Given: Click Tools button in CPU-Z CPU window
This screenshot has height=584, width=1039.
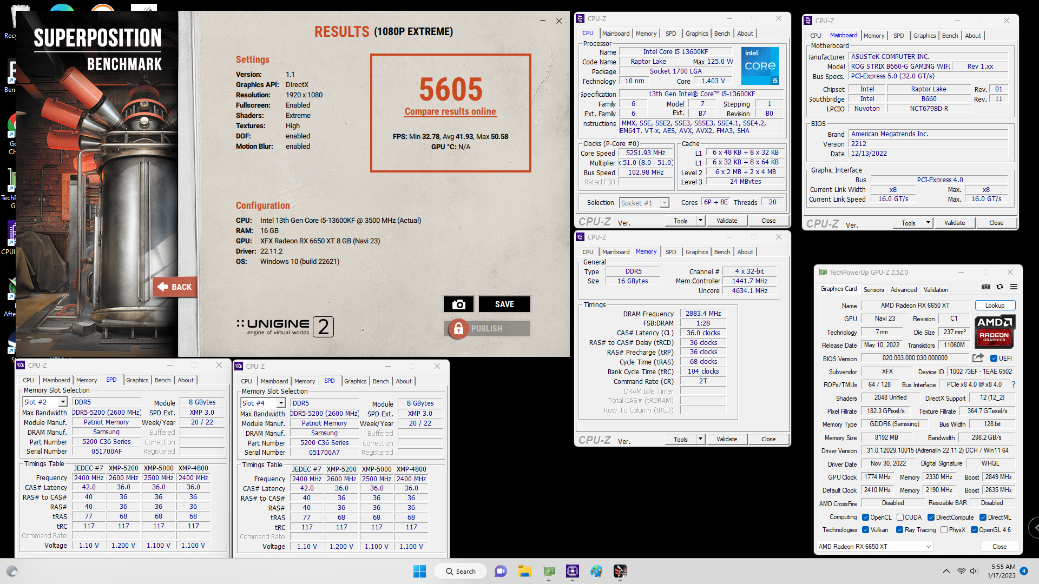Looking at the screenshot, I should (680, 221).
